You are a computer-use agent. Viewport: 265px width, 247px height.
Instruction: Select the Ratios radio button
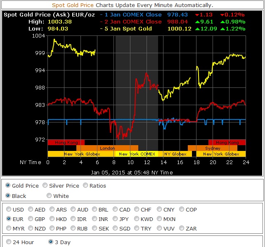coord(86,186)
